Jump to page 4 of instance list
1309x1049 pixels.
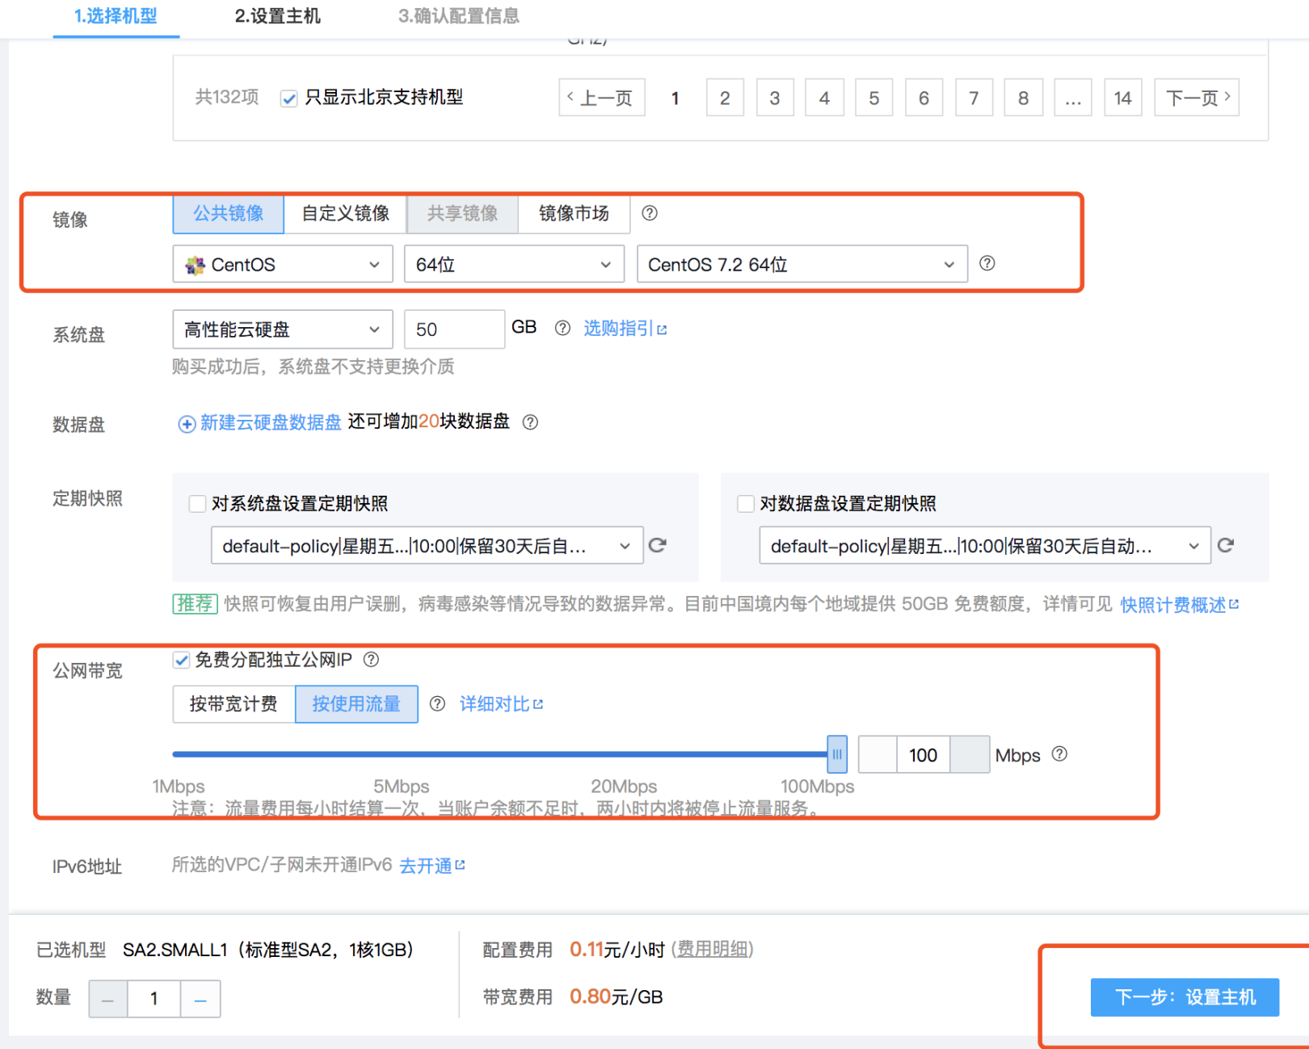pyautogui.click(x=824, y=98)
